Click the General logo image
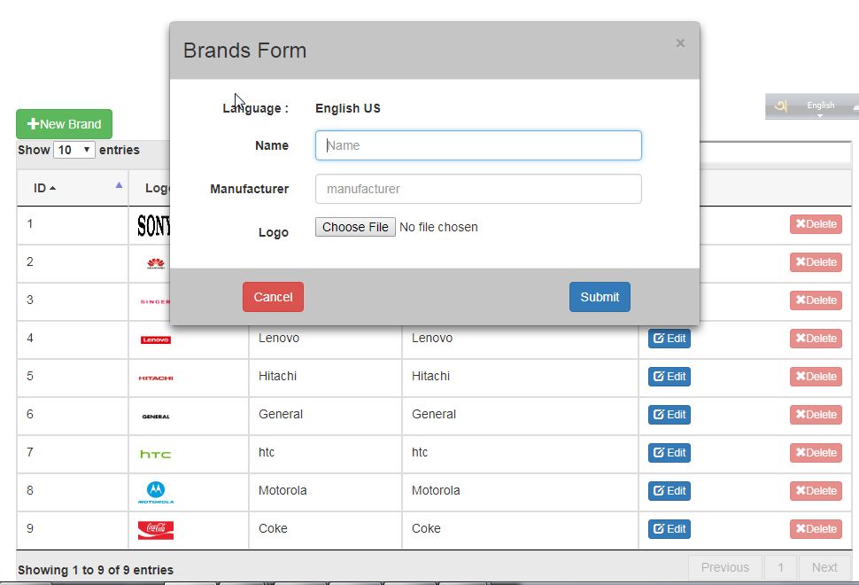Image resolution: width=859 pixels, height=585 pixels. click(156, 416)
